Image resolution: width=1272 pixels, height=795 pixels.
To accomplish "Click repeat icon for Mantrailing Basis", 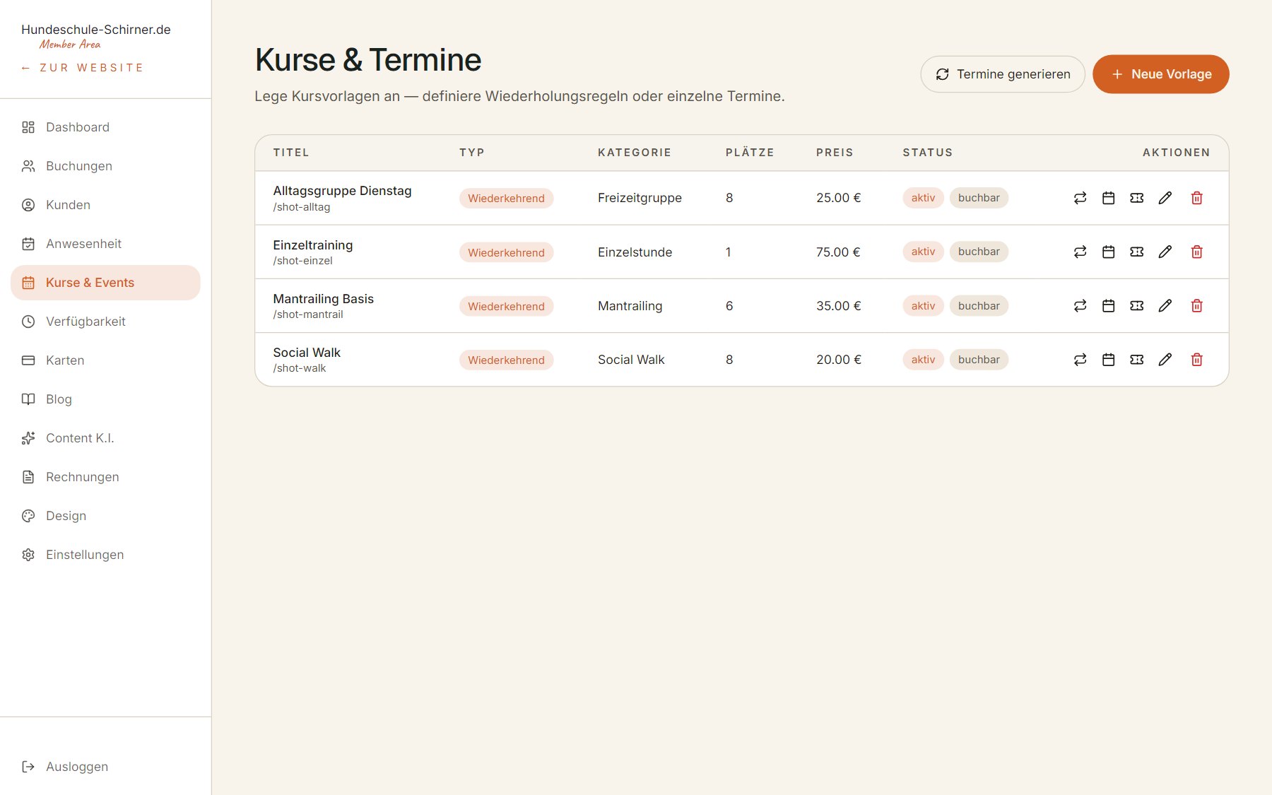I will click(x=1080, y=305).
